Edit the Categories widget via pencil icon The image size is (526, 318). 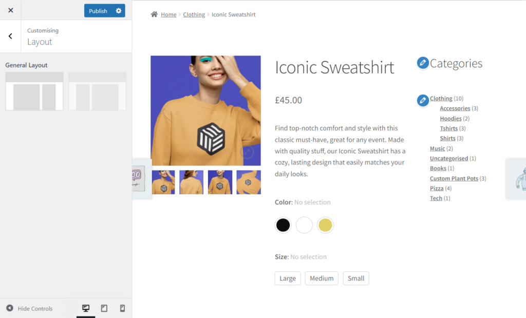point(423,63)
